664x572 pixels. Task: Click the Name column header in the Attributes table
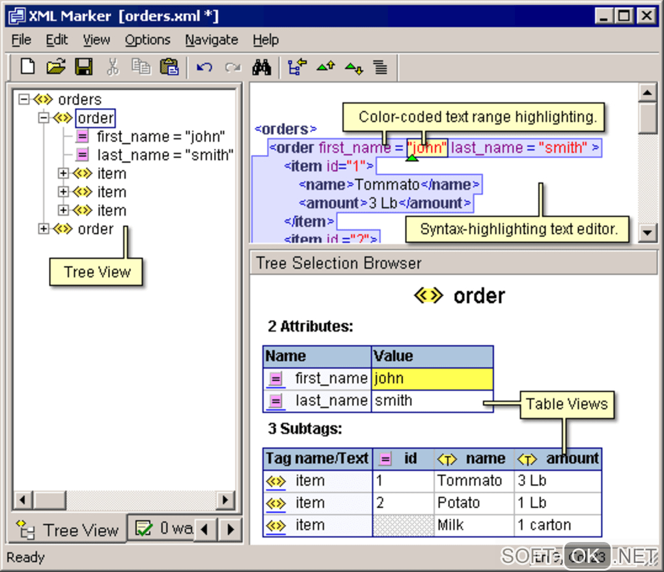pyautogui.click(x=317, y=356)
